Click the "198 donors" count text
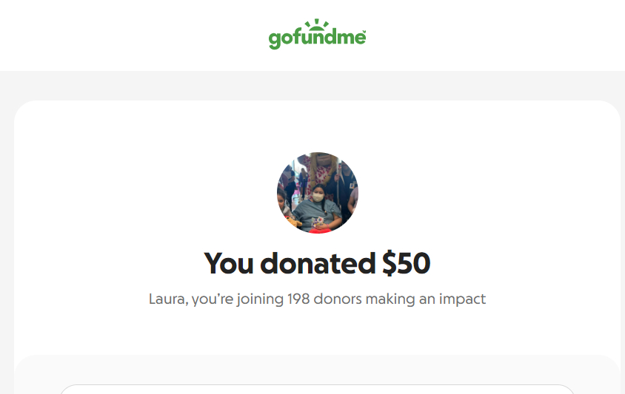The width and height of the screenshot is (625, 394). (x=319, y=299)
